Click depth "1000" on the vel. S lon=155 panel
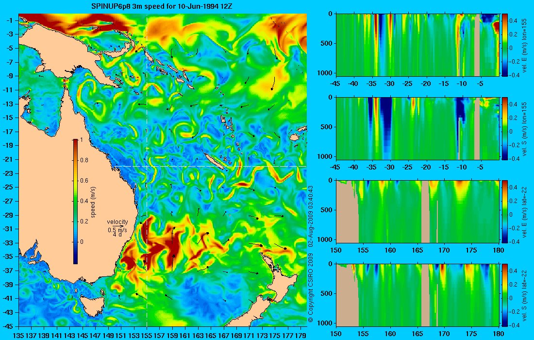This screenshot has height=340, width=534. click(326, 156)
